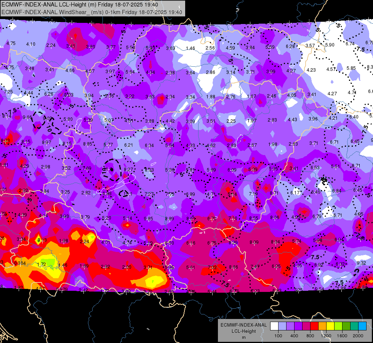Select the 2.25 value
Image resolution: width=373 pixels, height=343 pixels.
click(231, 121)
